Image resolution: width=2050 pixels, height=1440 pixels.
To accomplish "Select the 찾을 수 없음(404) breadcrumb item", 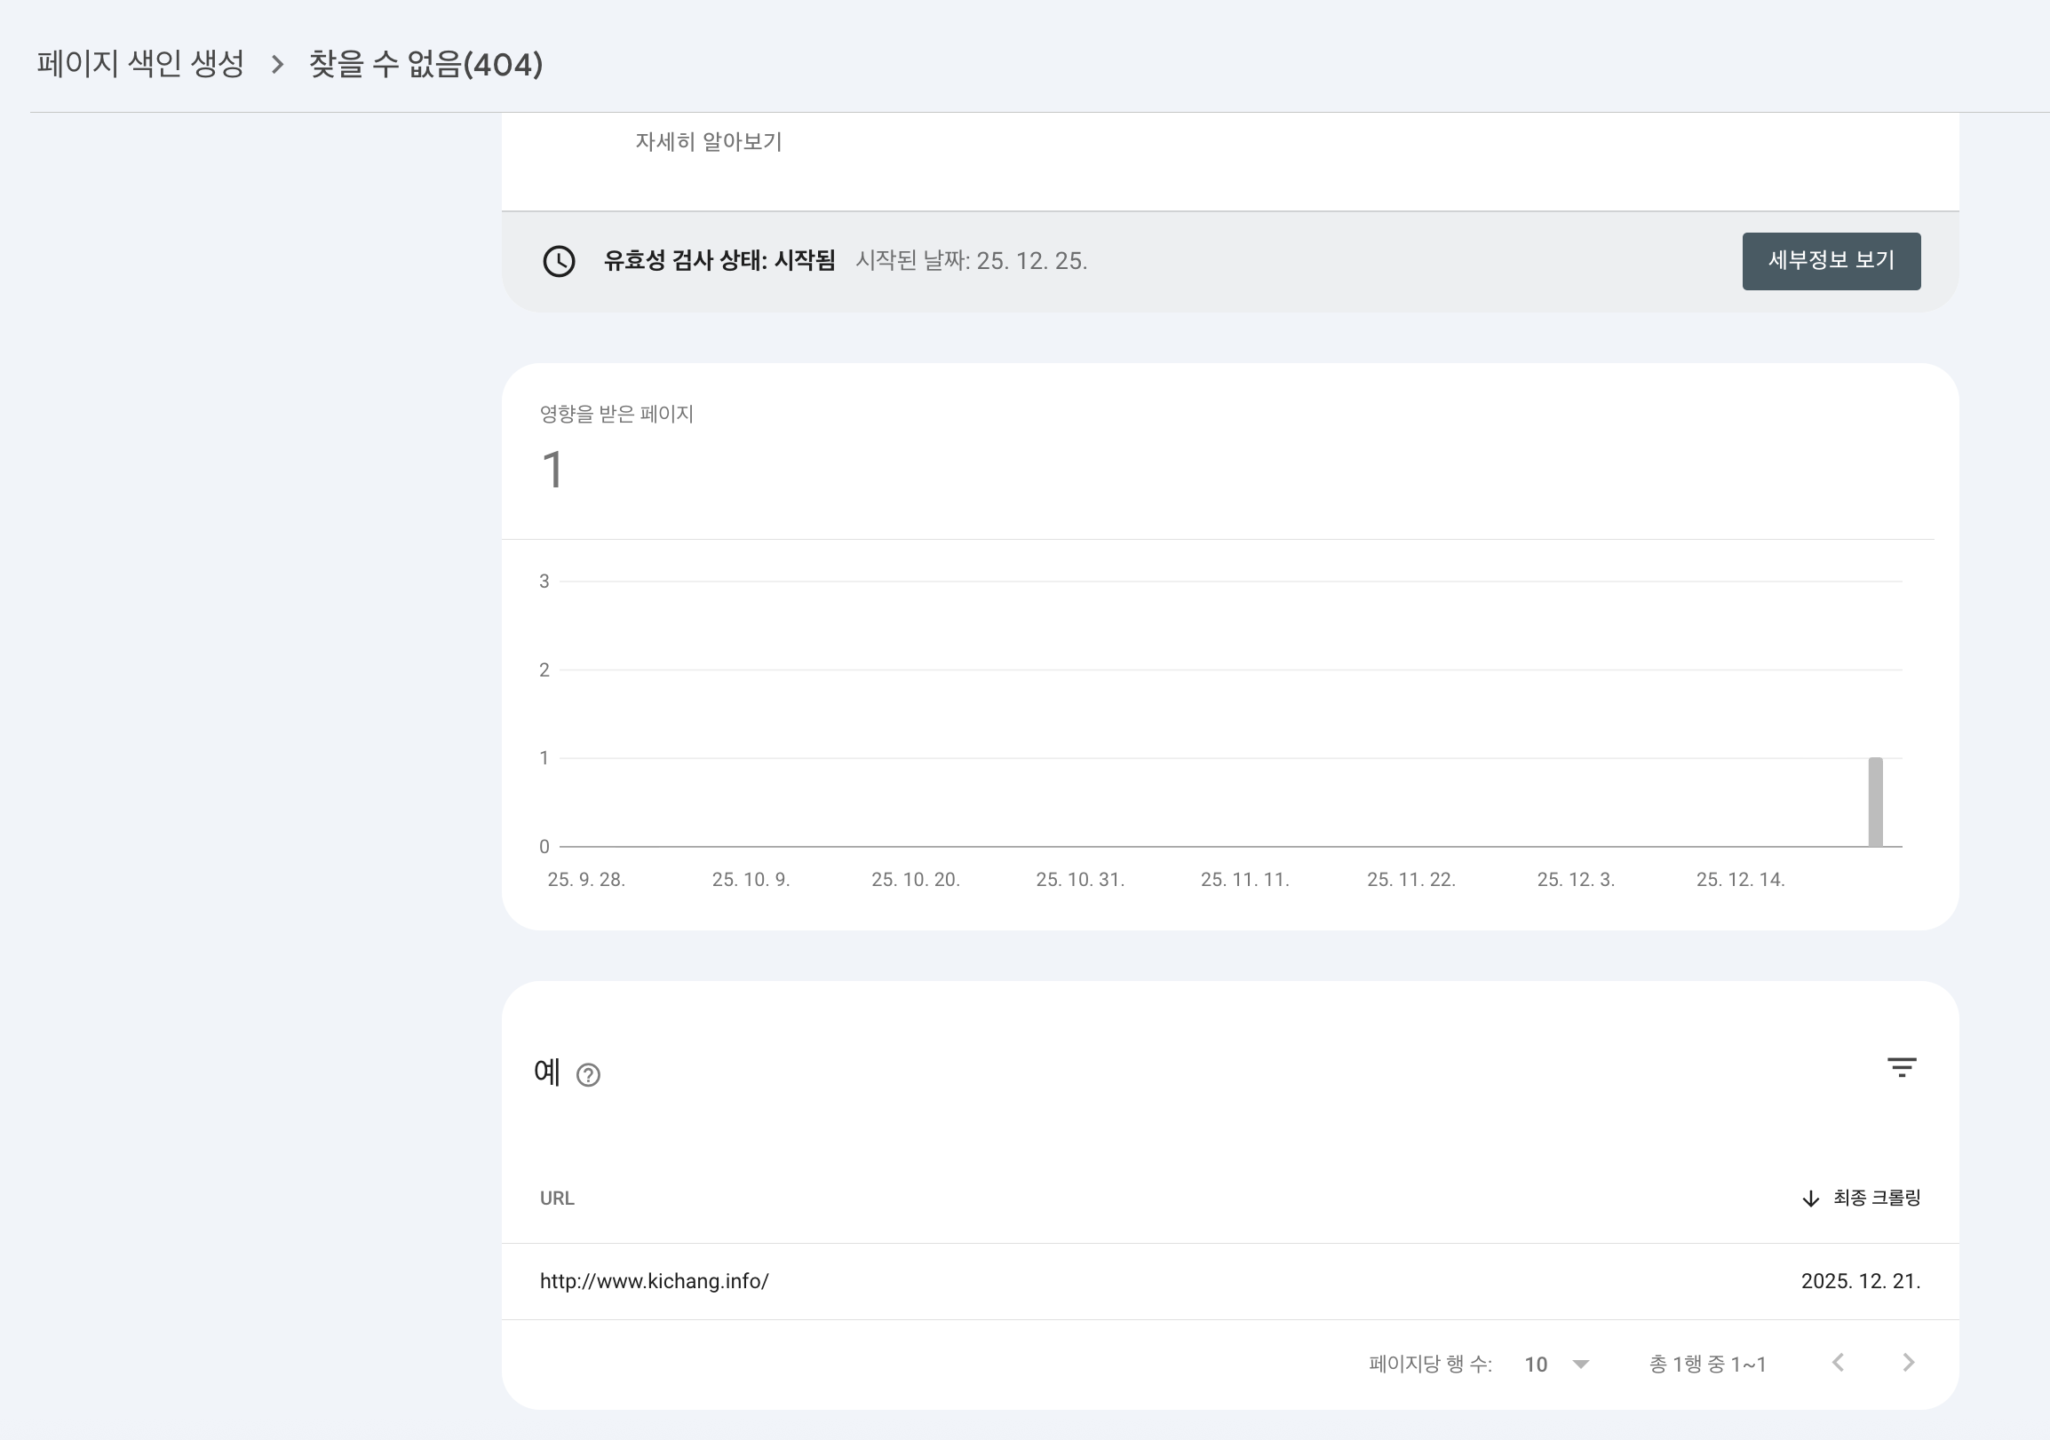I will click(x=424, y=64).
